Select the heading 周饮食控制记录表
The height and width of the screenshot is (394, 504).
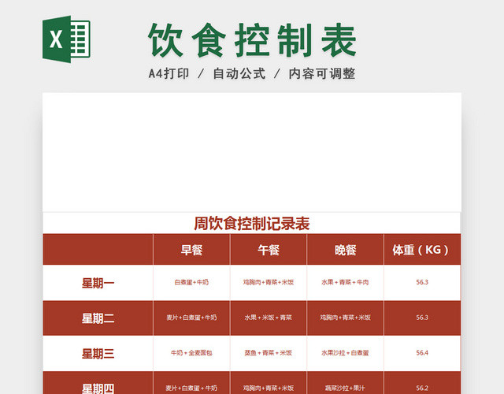click(252, 224)
